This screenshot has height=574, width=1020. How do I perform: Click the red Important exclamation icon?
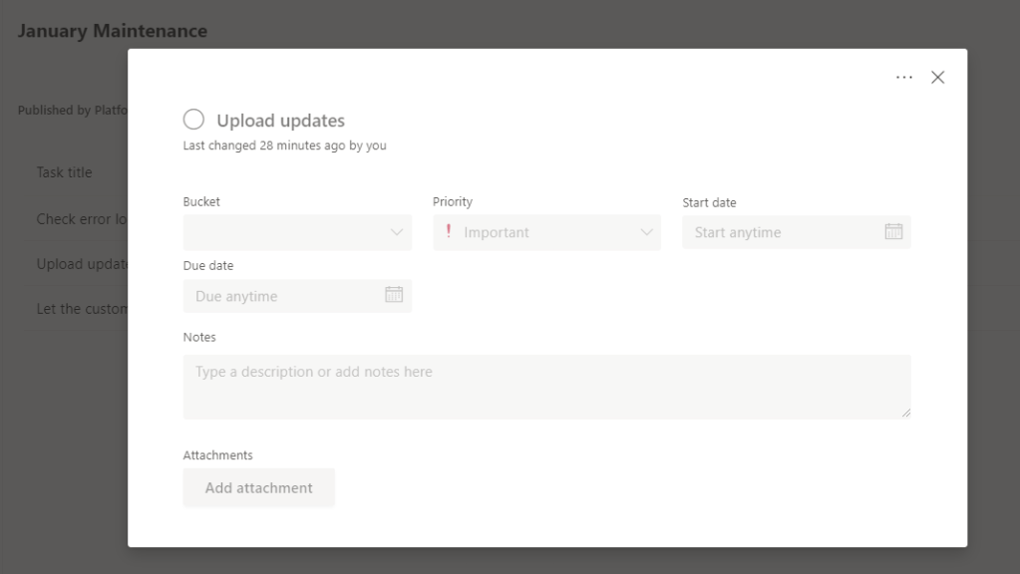point(449,231)
